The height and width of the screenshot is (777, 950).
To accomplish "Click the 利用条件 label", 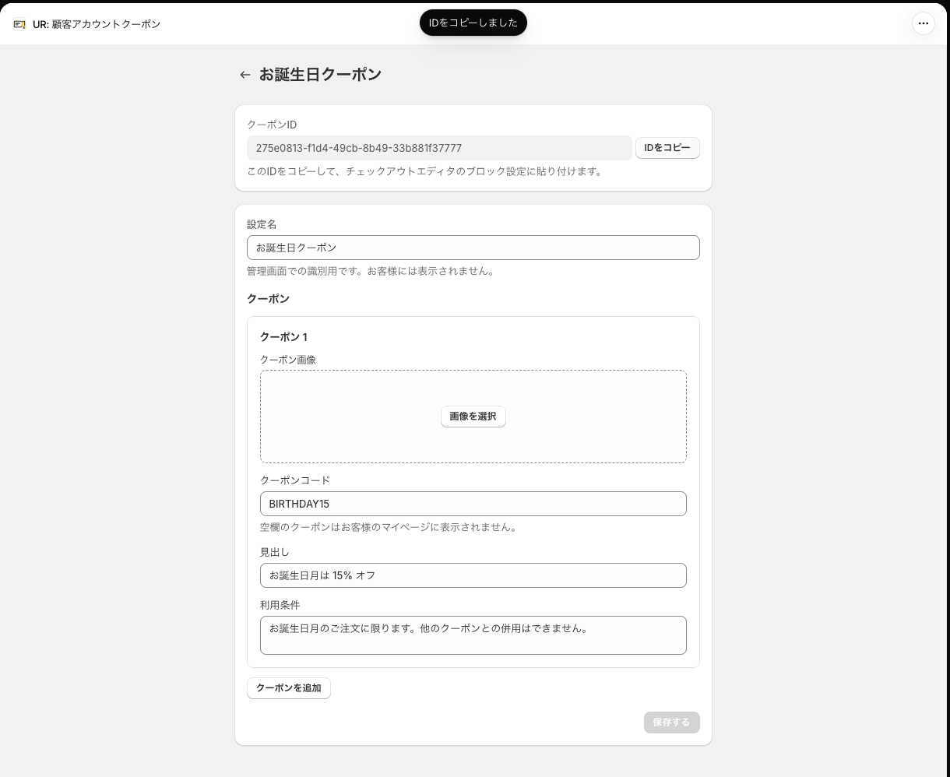I will [280, 605].
